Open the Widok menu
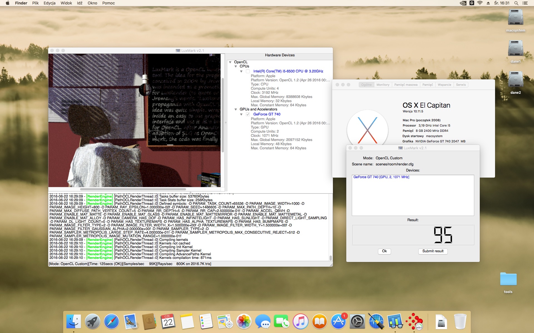 tap(66, 3)
